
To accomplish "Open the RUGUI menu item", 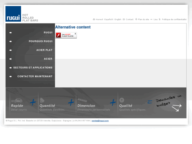I will (x=48, y=32).
